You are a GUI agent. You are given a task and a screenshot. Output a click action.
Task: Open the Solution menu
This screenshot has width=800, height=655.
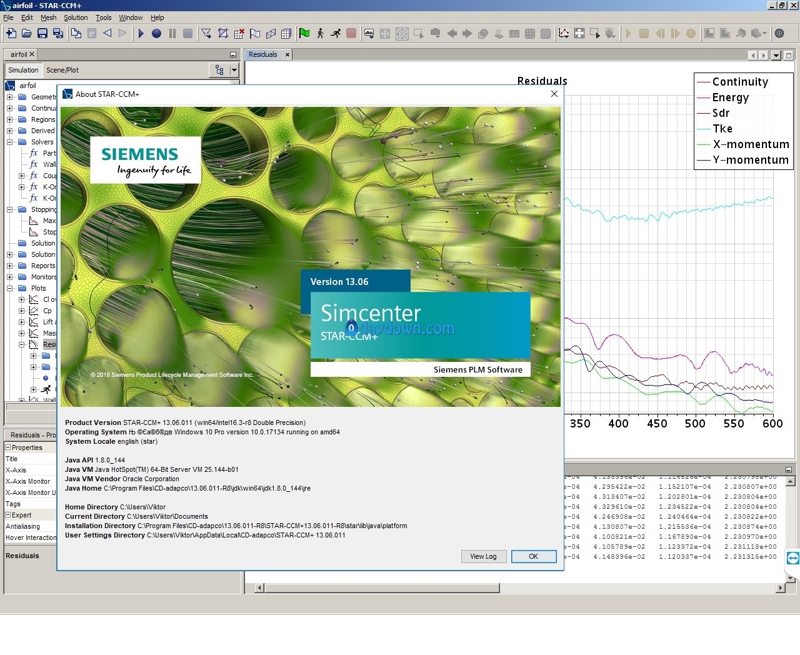point(76,17)
